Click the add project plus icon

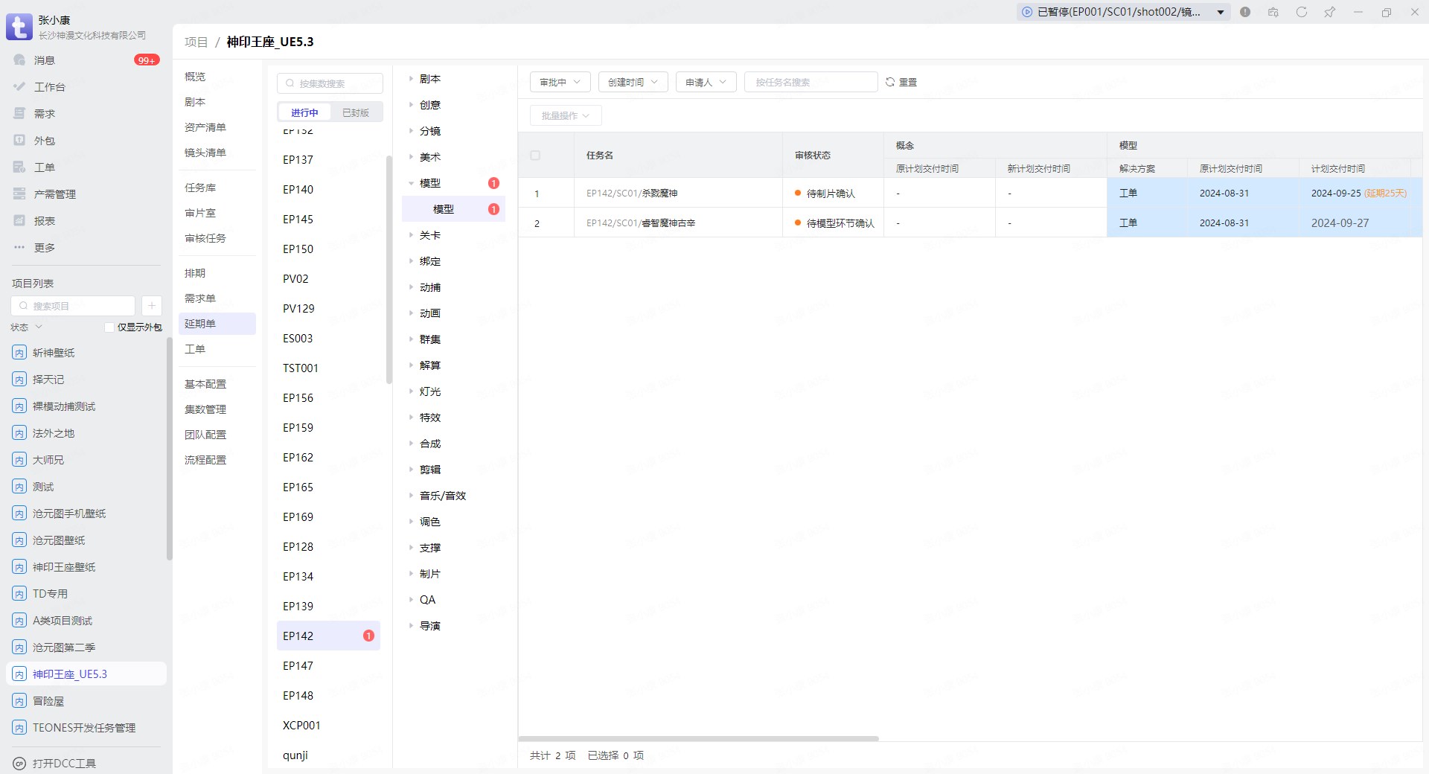click(151, 306)
